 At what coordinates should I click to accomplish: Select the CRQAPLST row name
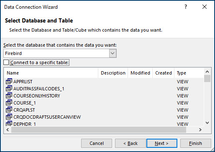tap(24, 110)
